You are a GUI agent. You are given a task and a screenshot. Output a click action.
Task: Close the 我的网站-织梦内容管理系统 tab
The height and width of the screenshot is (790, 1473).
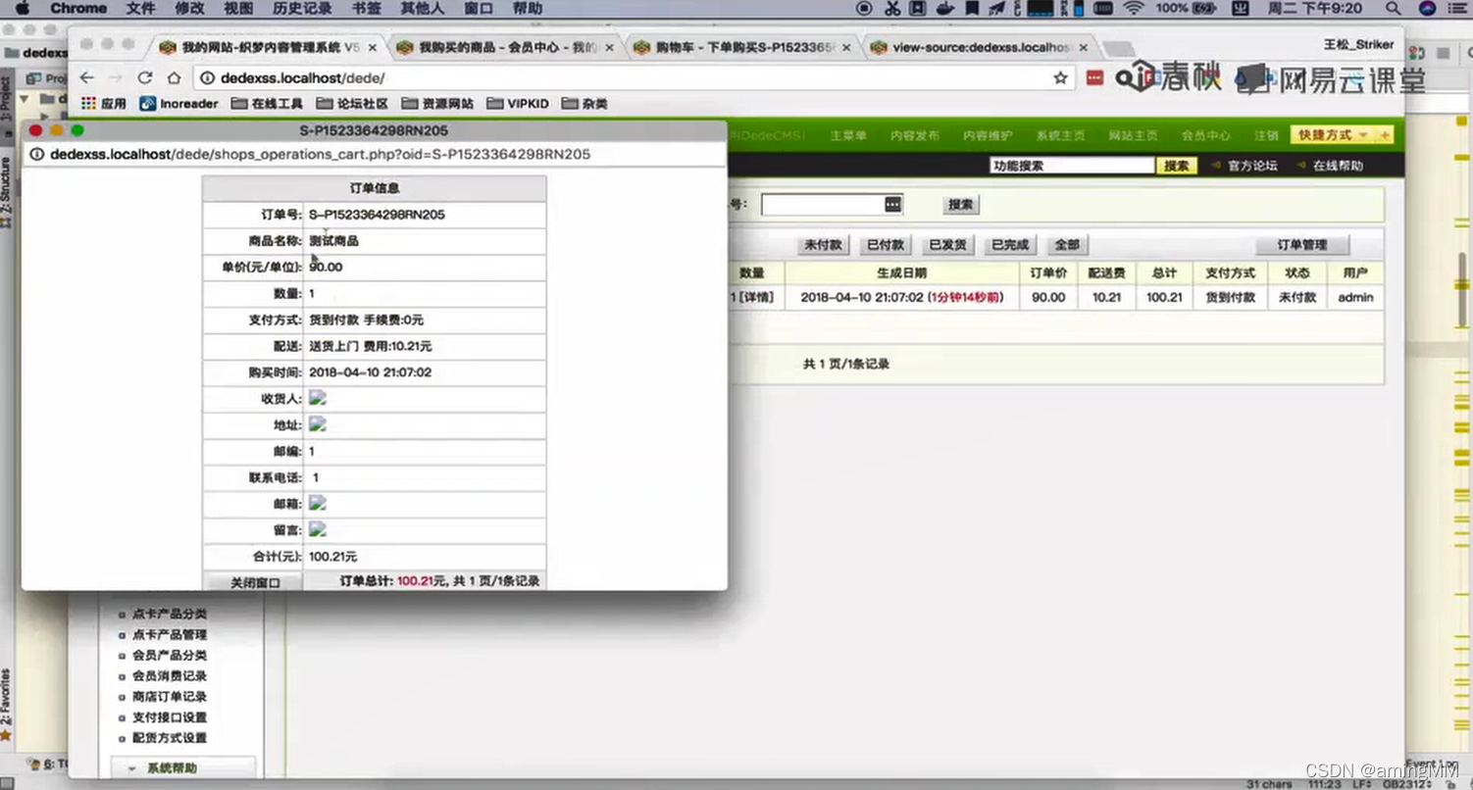pyautogui.click(x=373, y=47)
